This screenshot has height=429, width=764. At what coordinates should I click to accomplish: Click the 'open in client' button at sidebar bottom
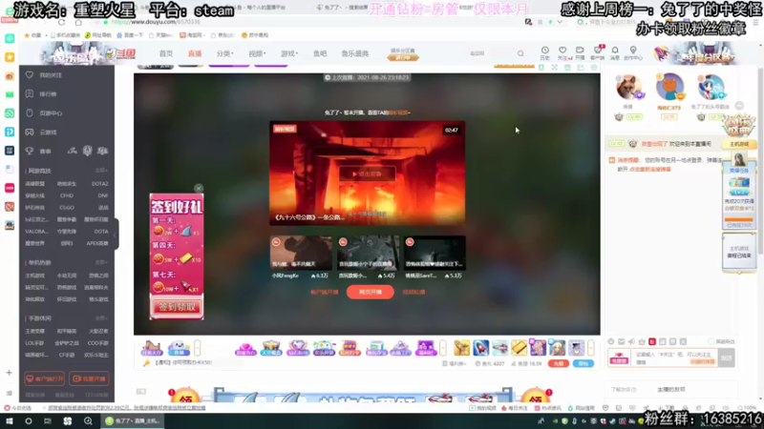pyautogui.click(x=45, y=378)
